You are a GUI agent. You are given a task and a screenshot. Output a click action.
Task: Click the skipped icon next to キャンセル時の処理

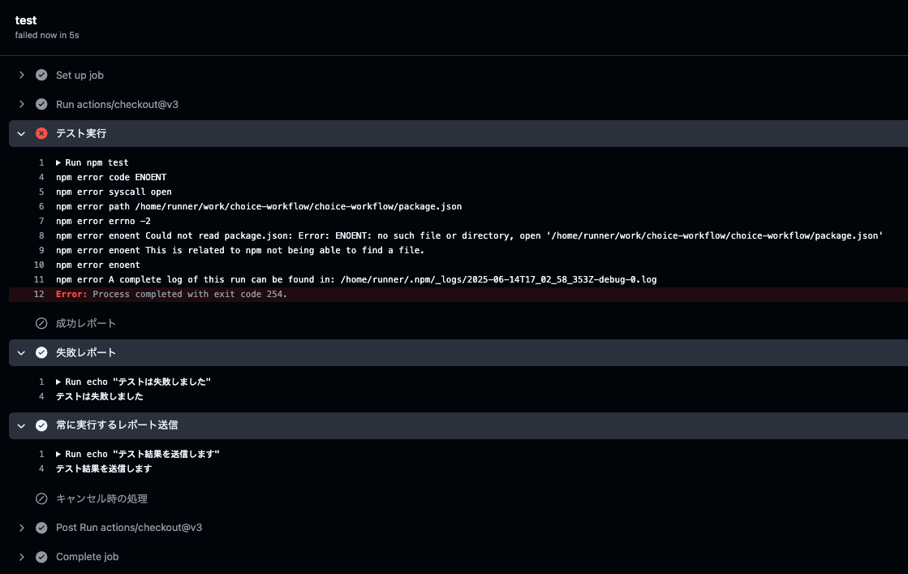coord(41,498)
